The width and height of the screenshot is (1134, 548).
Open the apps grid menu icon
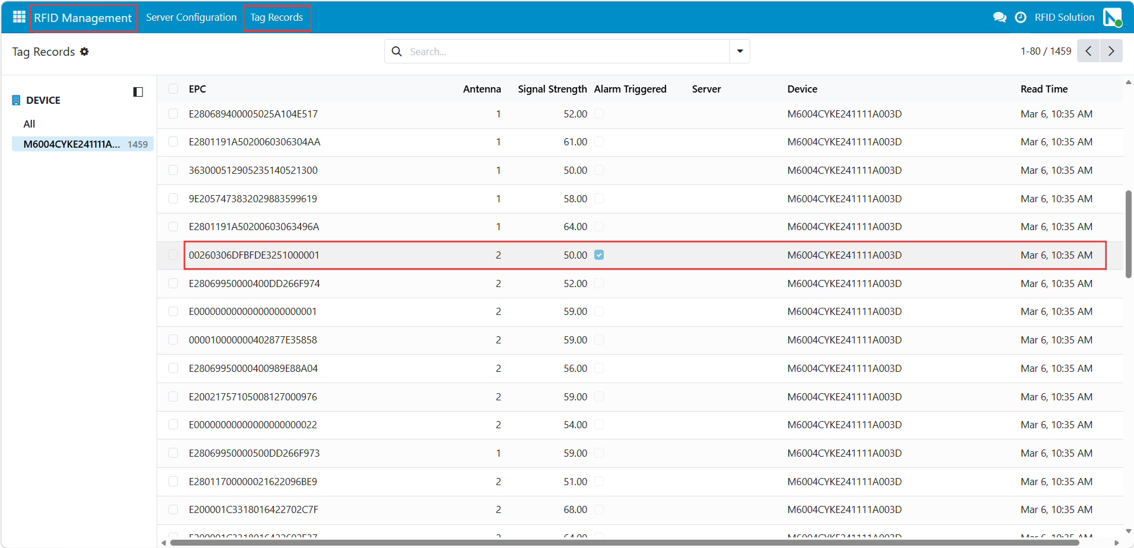[19, 17]
